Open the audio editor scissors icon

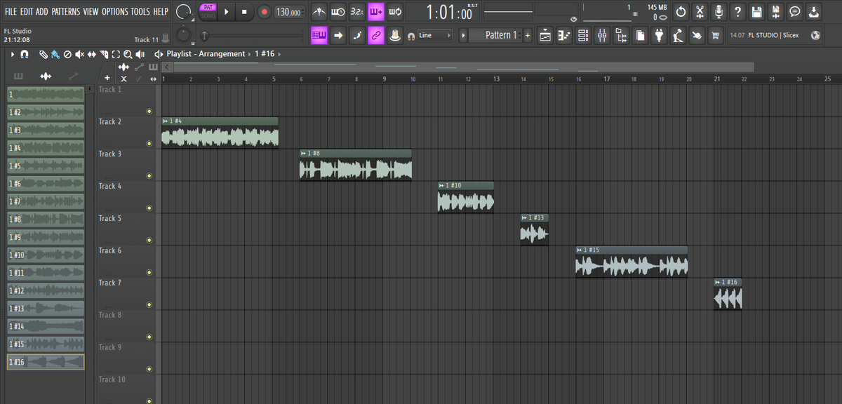[700, 12]
